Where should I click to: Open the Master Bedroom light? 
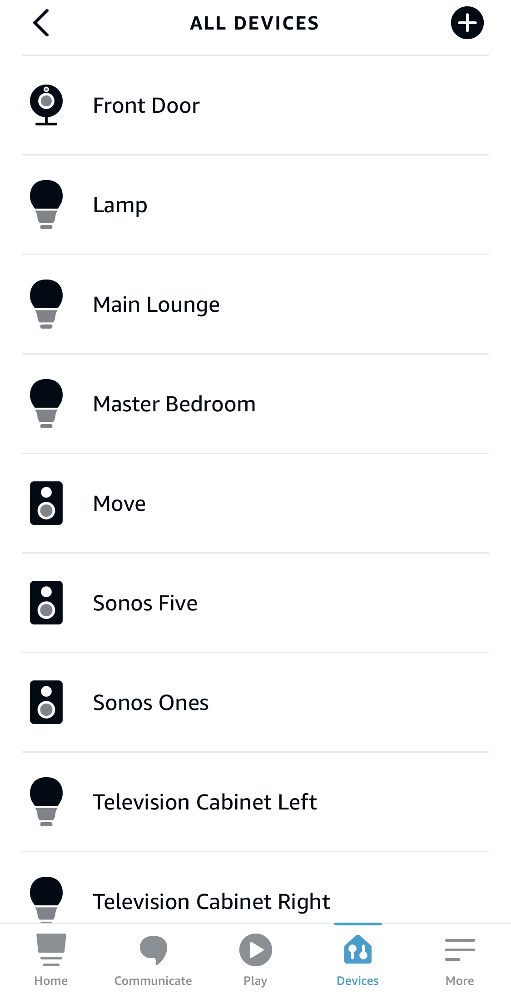point(174,404)
